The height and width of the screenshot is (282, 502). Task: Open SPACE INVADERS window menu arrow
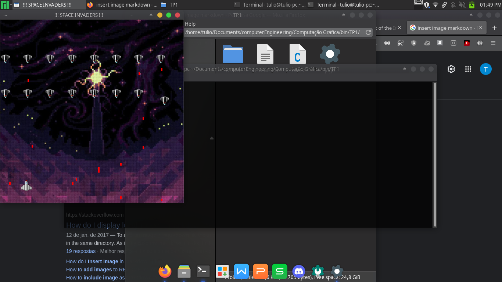[6, 15]
